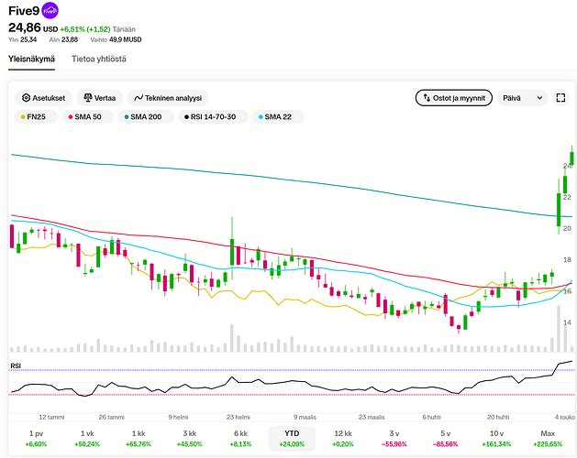The height and width of the screenshot is (458, 577).
Task: Toggle Ostot ja myynnit markers
Action: point(454,98)
